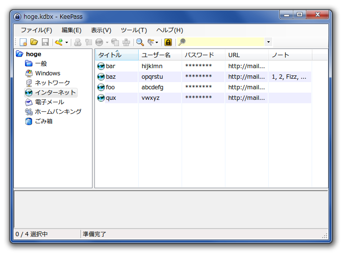Viewport: 342px width, 253px height.
Task: Open the 編集(E) menu
Action: [72, 30]
